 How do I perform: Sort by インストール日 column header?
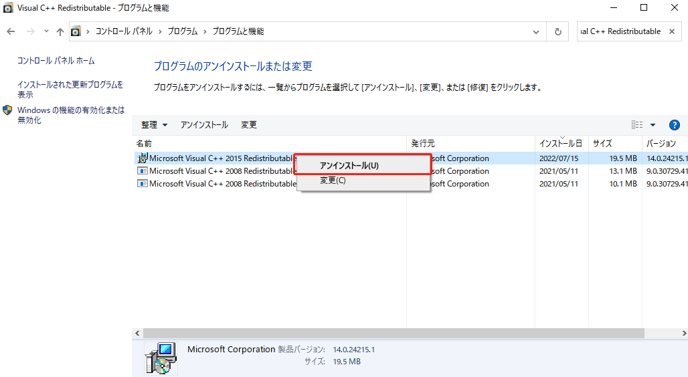562,143
